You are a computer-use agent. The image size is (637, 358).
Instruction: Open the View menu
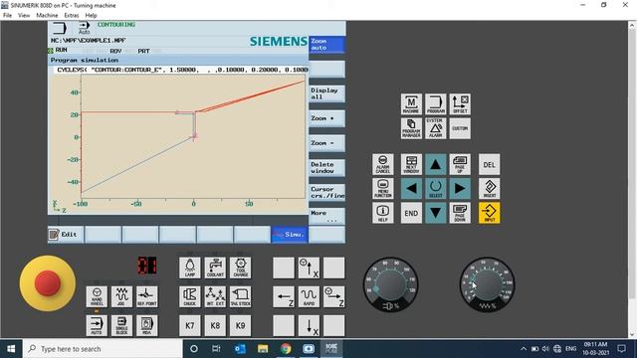click(24, 15)
